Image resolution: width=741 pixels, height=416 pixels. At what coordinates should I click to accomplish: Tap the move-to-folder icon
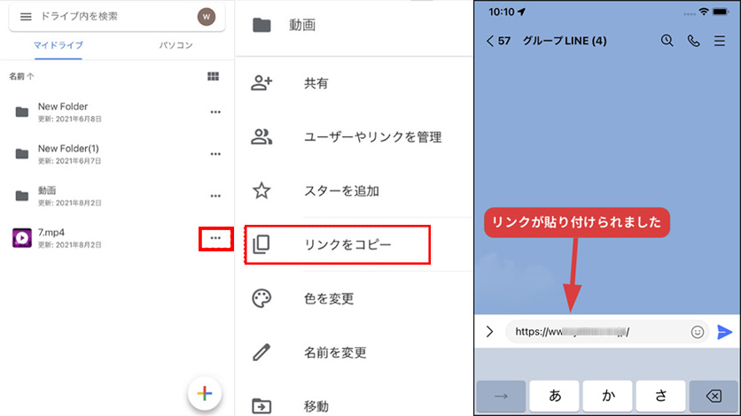261,405
